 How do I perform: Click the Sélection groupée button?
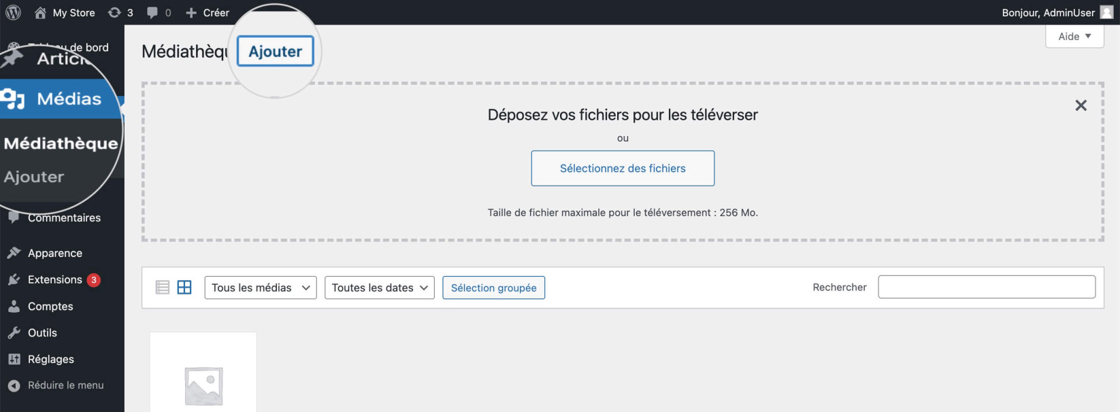[x=494, y=288]
